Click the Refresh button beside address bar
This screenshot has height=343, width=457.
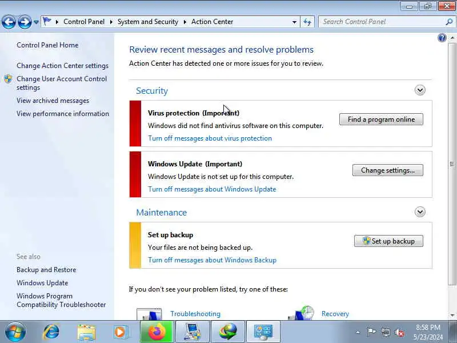tap(307, 22)
